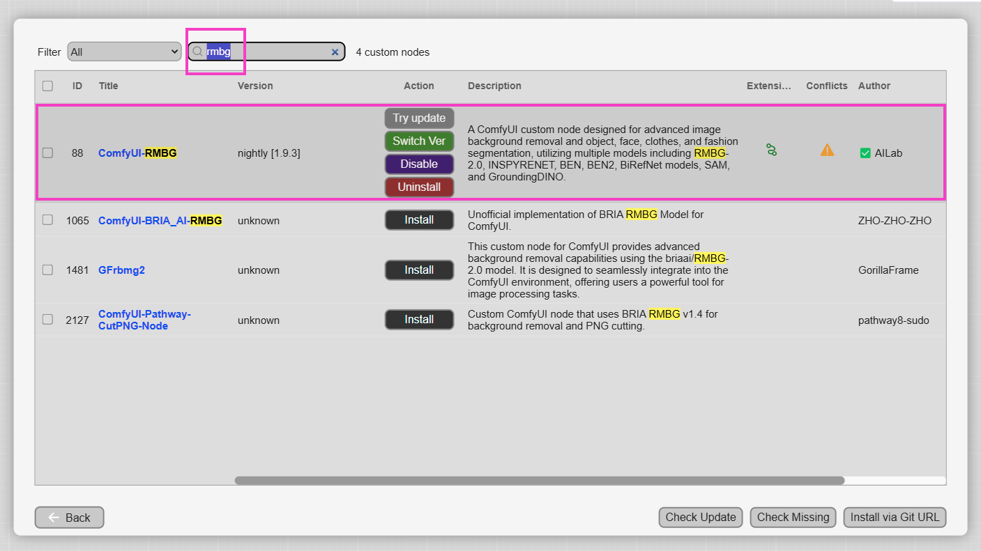Click the Description column header
This screenshot has width=981, height=551.
coord(494,86)
